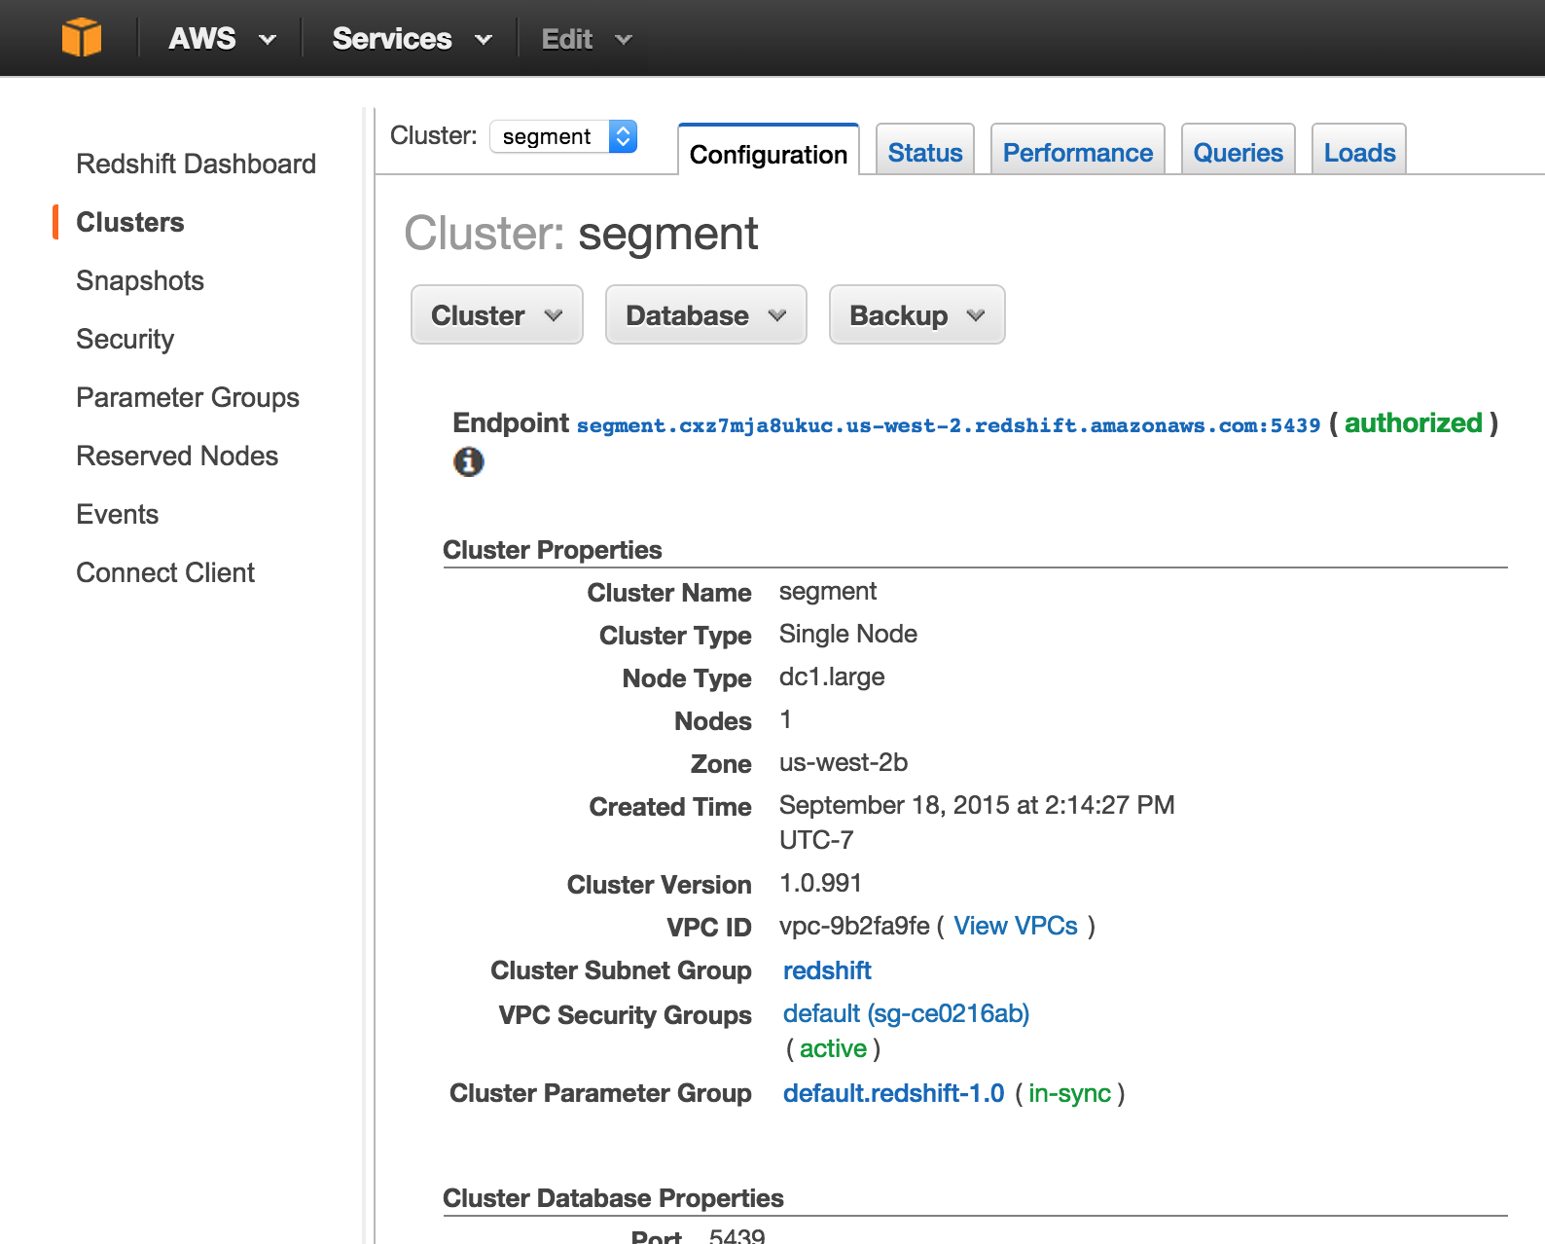Screen dimensions: 1545x1244
Task: Expand the Services menu
Action: [412, 39]
